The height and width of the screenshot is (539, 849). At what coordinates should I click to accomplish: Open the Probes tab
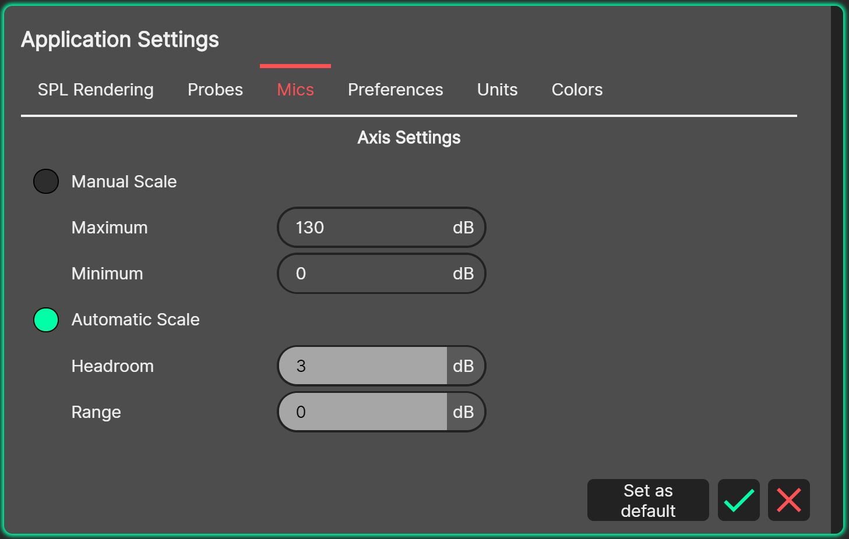pyautogui.click(x=214, y=89)
